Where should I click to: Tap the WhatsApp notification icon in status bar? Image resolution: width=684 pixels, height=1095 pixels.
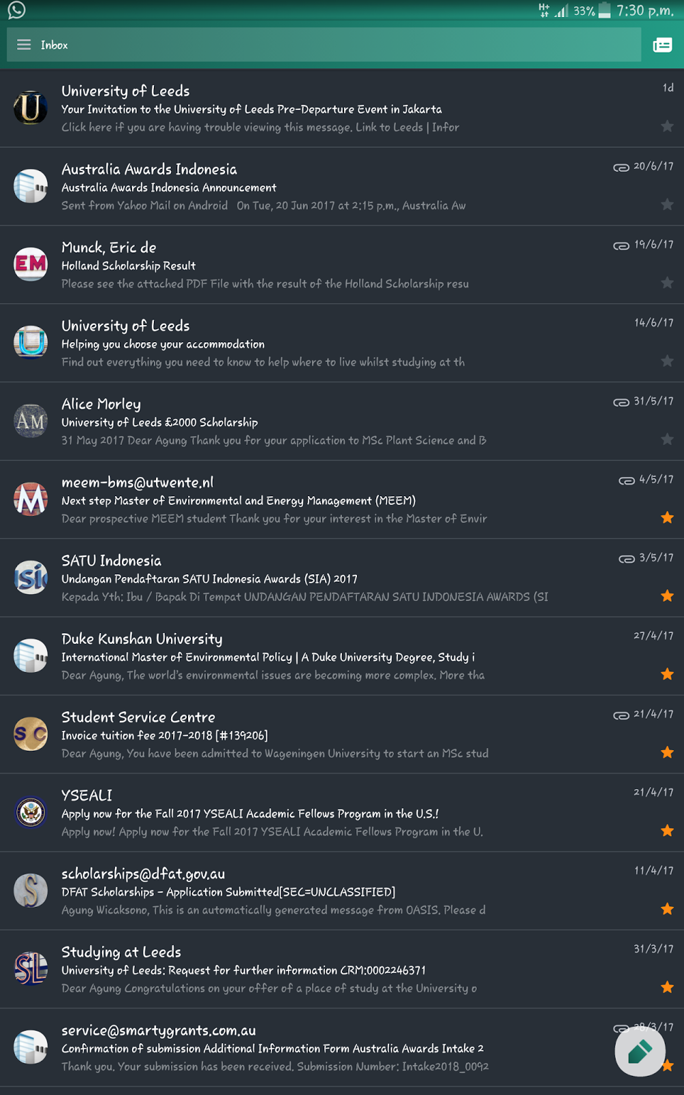tap(16, 10)
